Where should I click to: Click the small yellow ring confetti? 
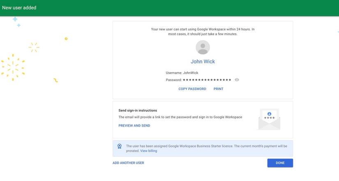point(66,39)
